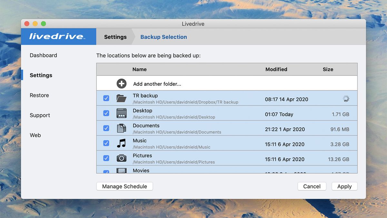This screenshot has width=387, height=218.
Task: Switch to the Settings tab
Action: [115, 37]
